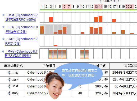Screen dimensions: 137x101
Task: Select weekend day 6 in header
Action: pyautogui.click(x=65, y=7)
